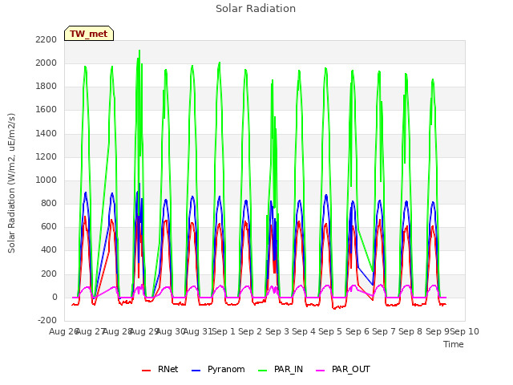Click the 1800 y-axis tick label
513x385 pixels.
[46, 87]
